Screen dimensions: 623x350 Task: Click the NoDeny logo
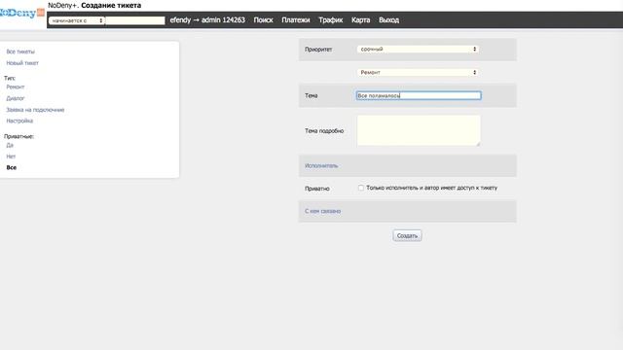point(21,13)
